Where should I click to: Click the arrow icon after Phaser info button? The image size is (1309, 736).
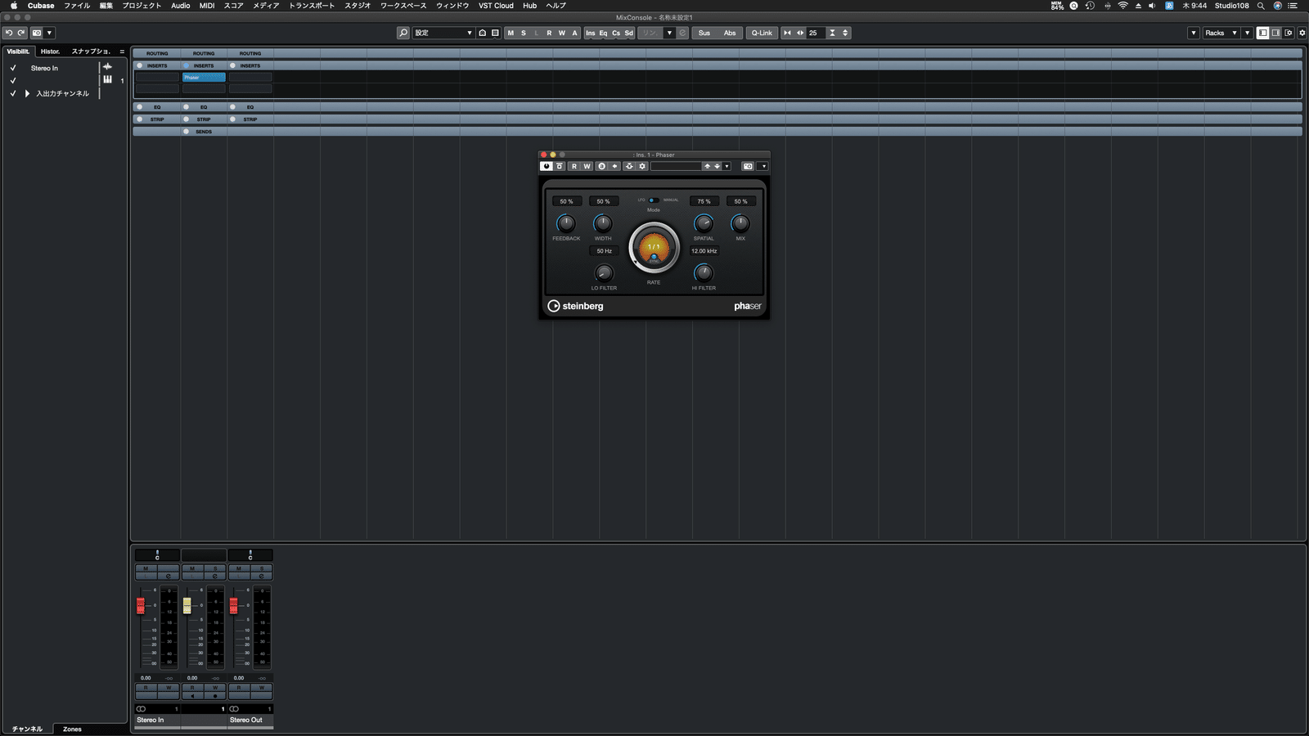[x=614, y=166]
